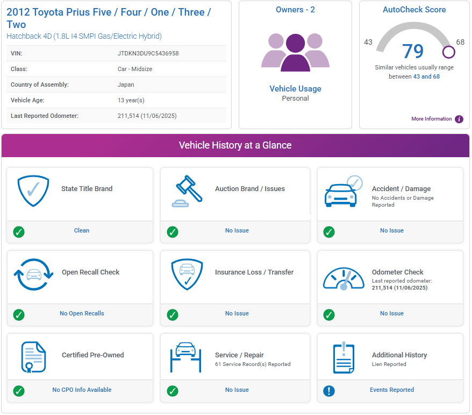Click the Certified Pre-Owned certificate icon
This screenshot has width=472, height=415.
pyautogui.click(x=33, y=357)
